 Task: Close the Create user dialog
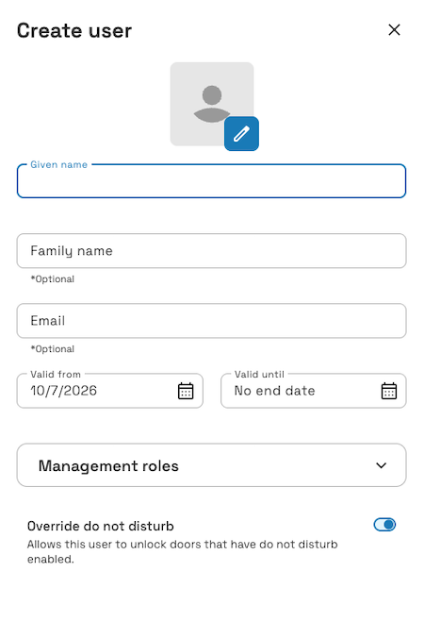coord(394,30)
